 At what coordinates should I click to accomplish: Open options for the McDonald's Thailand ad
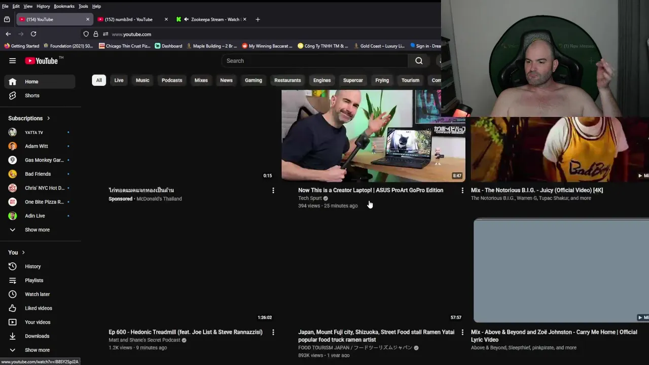click(273, 191)
